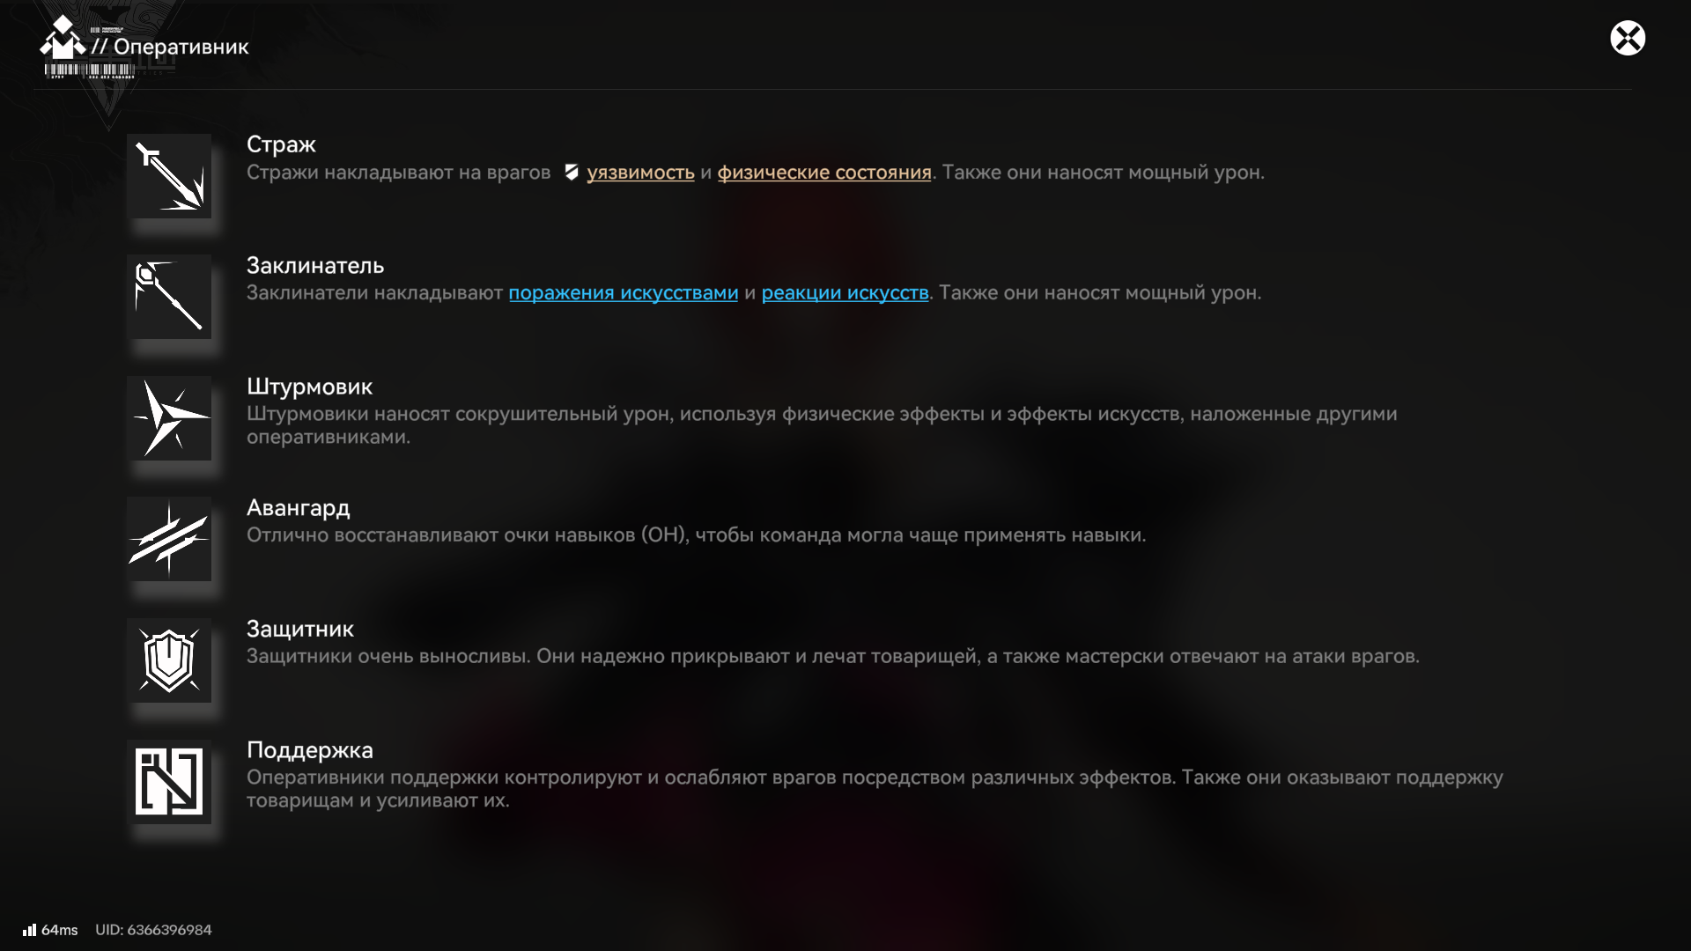Click the Авангард slash marks icon
This screenshot has height=951, width=1691.
coord(169,539)
